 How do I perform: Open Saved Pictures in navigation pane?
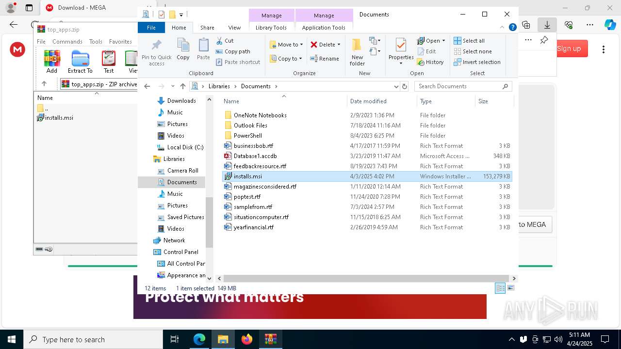180,217
